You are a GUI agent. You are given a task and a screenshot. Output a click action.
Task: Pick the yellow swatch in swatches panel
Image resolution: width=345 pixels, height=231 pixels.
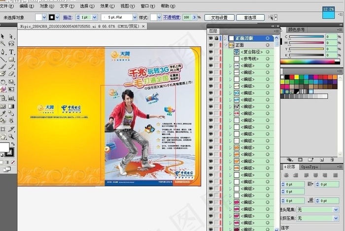[297, 77]
